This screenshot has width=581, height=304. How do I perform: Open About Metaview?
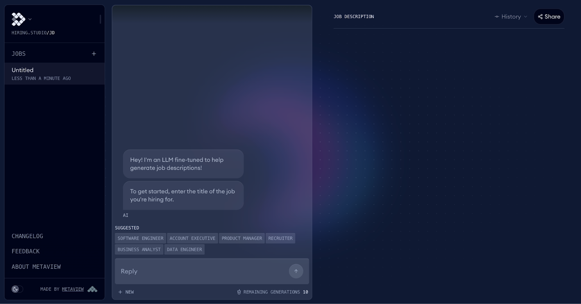(36, 267)
